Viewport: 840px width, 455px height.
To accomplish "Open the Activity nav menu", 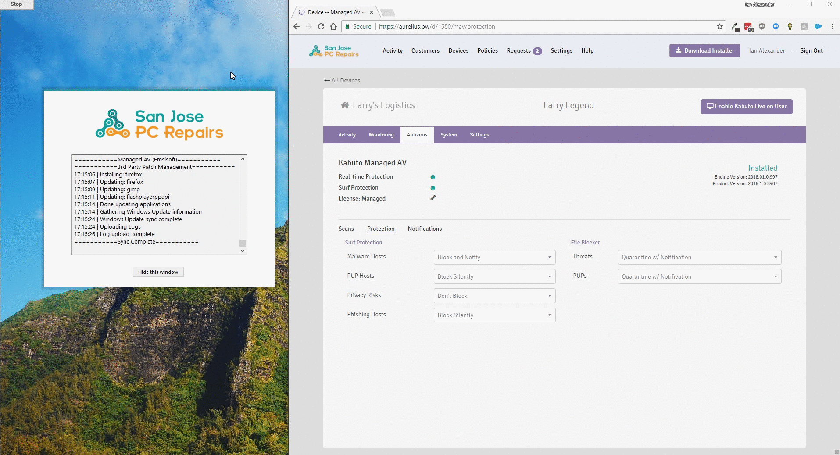I will (x=393, y=51).
